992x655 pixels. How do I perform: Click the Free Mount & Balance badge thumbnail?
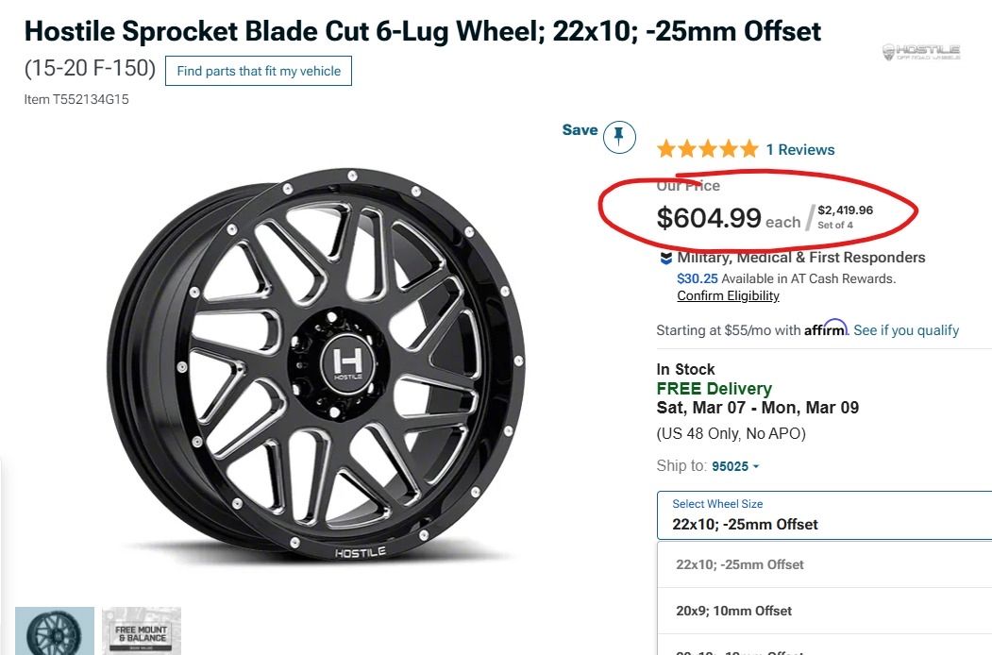(141, 630)
